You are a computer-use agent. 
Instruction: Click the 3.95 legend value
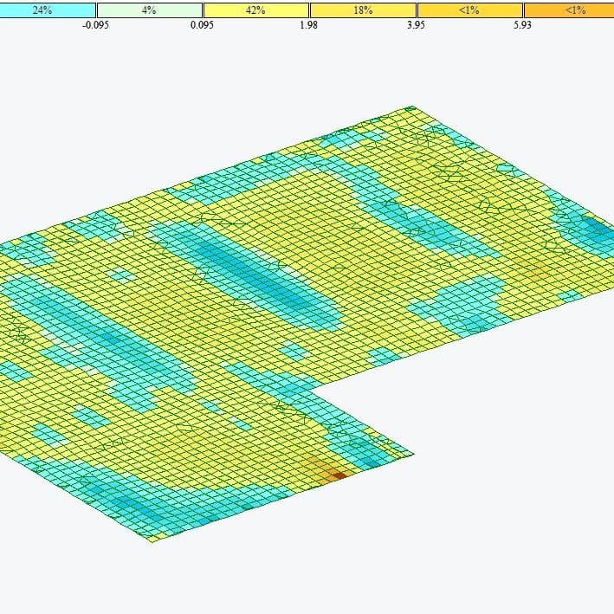click(x=416, y=25)
